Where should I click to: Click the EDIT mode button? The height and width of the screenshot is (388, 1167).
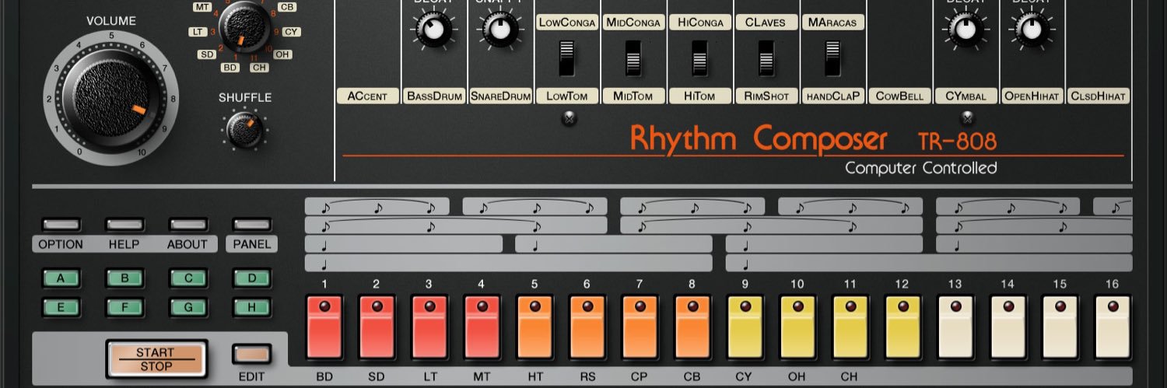(x=251, y=355)
